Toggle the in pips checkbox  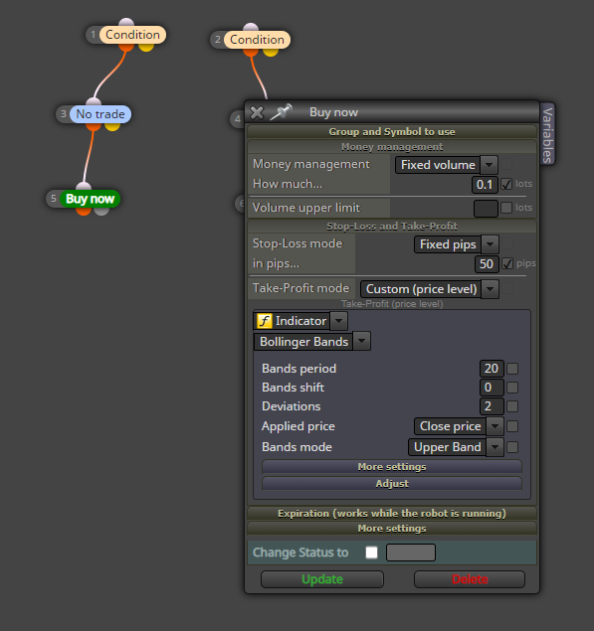pyautogui.click(x=507, y=264)
